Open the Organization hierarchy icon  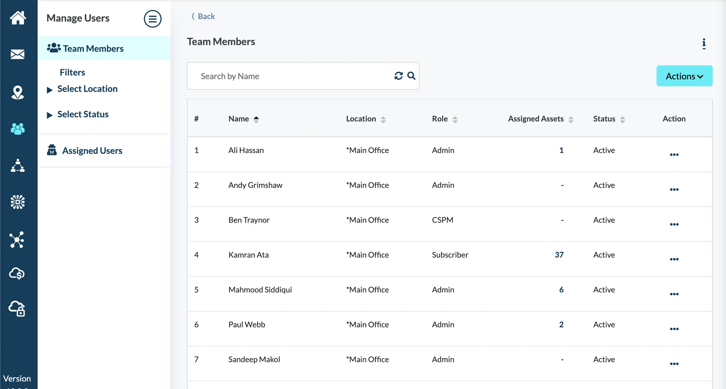pos(18,166)
